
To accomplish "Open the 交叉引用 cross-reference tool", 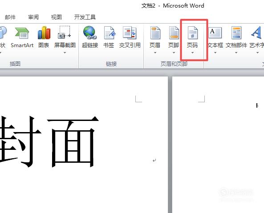I will coord(130,37).
